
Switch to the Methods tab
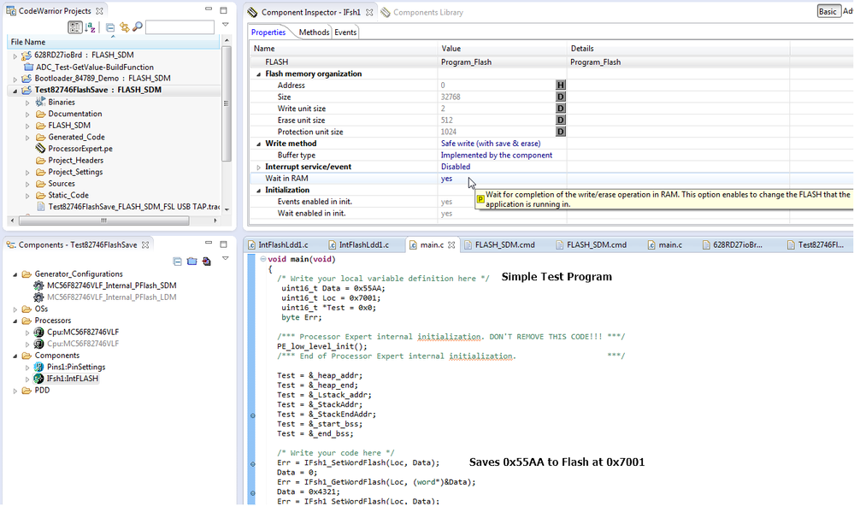coord(314,32)
